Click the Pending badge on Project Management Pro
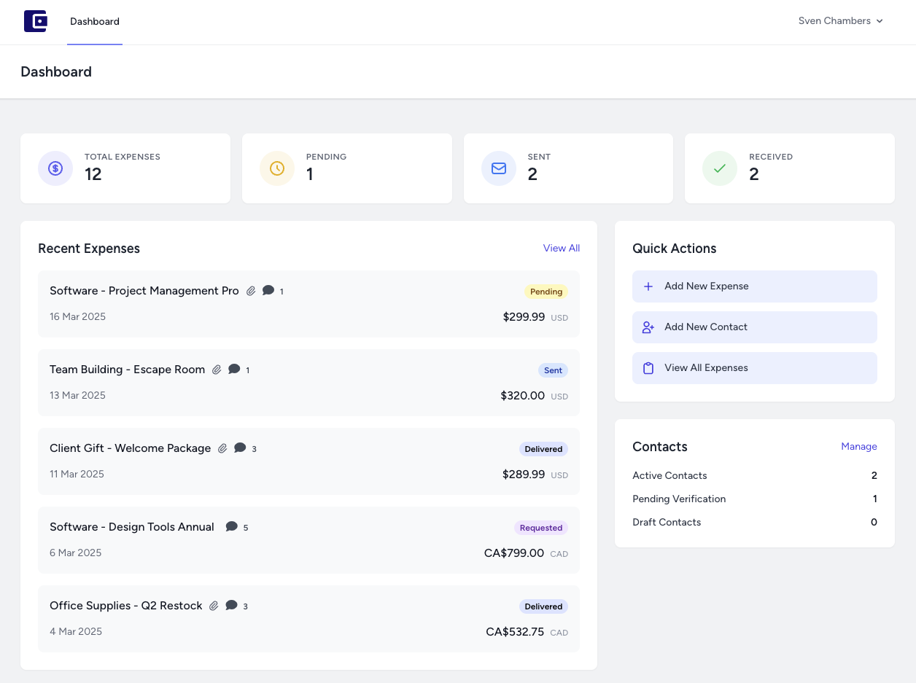Image resolution: width=916 pixels, height=683 pixels. point(546,292)
